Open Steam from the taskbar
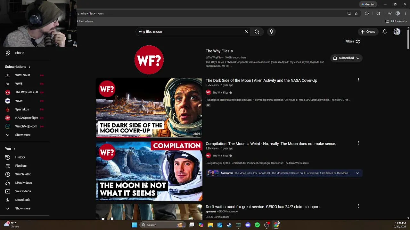 click(x=229, y=225)
